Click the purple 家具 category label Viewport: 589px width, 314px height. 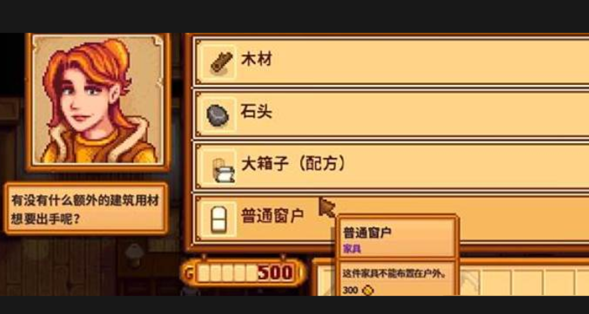pos(352,249)
